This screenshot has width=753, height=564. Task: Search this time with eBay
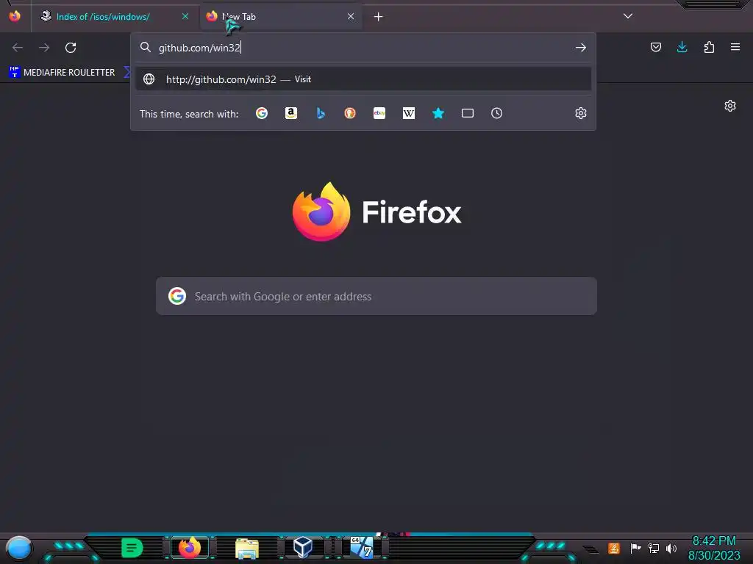(379, 113)
